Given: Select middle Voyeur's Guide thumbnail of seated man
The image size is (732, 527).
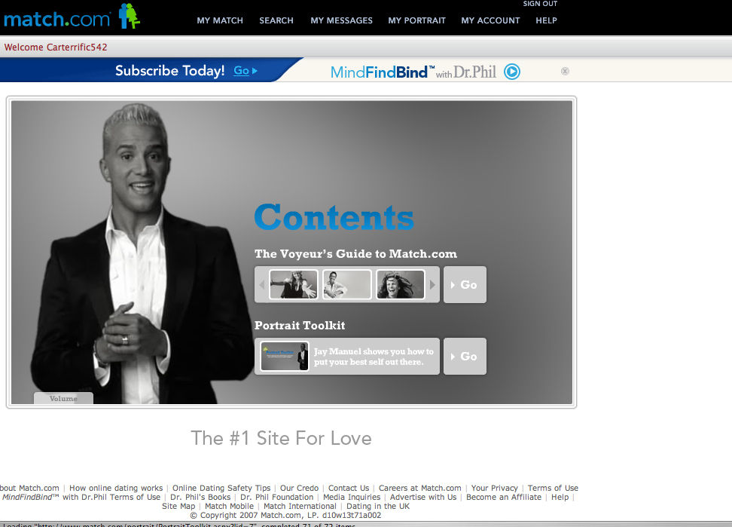Looking at the screenshot, I should [347, 284].
